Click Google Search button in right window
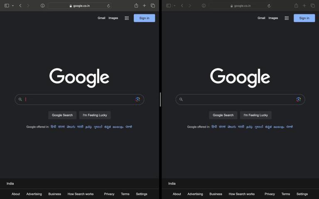The height and width of the screenshot is (199, 319). pyautogui.click(x=223, y=115)
